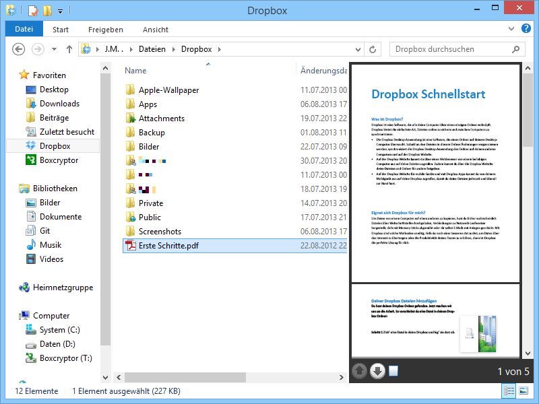The width and height of the screenshot is (539, 404).
Task: Open the recent locations dropdown arrow
Action: click(54, 49)
